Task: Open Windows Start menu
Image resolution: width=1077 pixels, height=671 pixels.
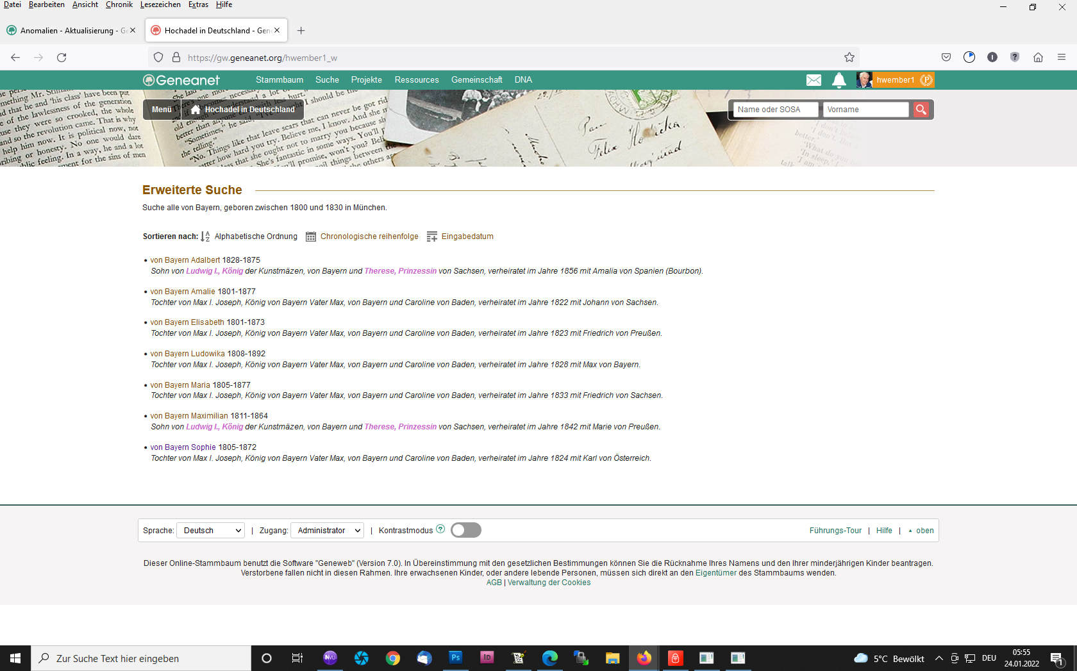Action: point(15,658)
